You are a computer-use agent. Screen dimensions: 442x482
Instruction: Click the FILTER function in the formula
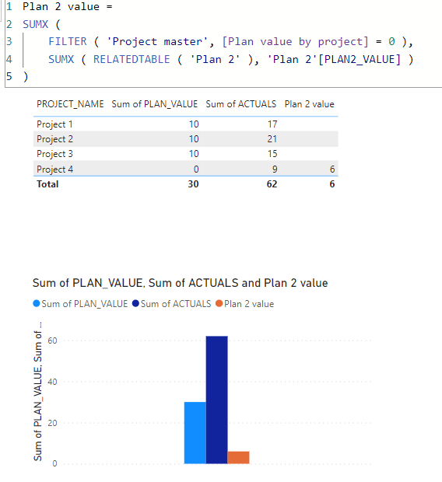click(68, 41)
